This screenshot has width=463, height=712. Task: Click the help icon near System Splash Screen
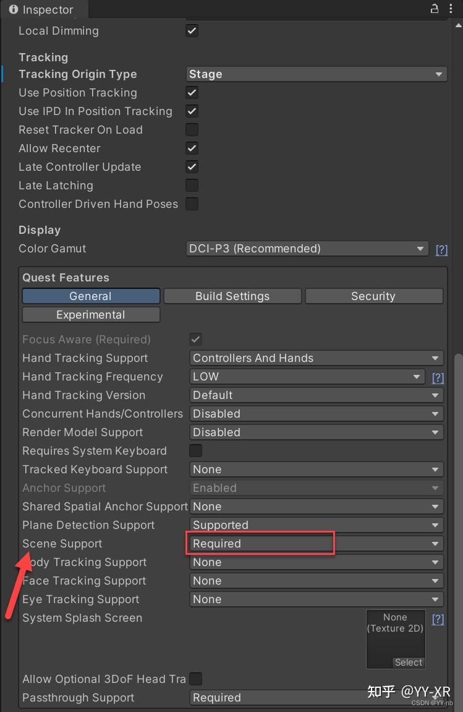(x=438, y=619)
